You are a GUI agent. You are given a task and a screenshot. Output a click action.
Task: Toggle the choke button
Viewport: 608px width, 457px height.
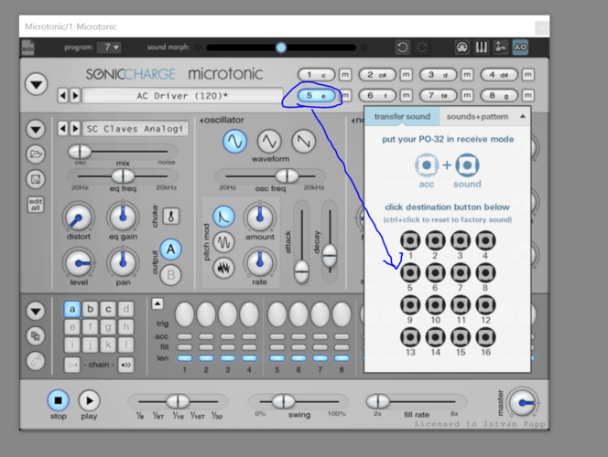click(x=171, y=216)
